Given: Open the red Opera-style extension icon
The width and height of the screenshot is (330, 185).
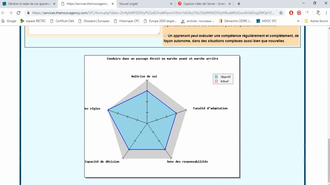Looking at the screenshot, I should 291,13.
